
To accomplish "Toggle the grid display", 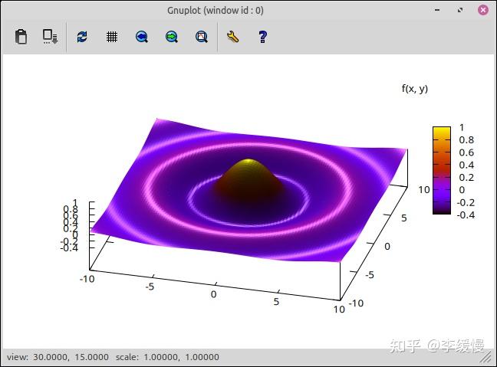I will point(111,37).
